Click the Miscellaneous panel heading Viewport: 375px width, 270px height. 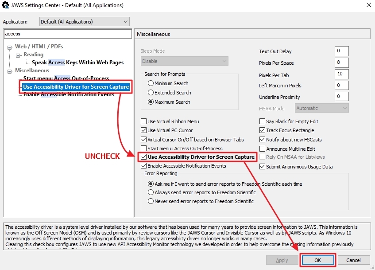[153, 34]
